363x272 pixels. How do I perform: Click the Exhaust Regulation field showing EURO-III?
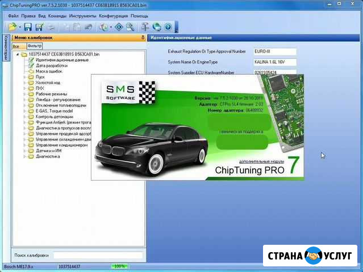click(275, 52)
